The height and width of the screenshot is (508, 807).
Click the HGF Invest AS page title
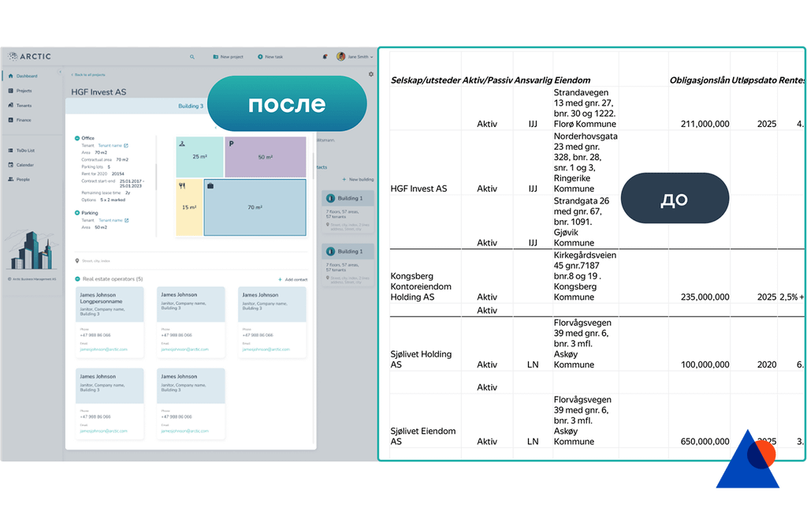coord(99,92)
